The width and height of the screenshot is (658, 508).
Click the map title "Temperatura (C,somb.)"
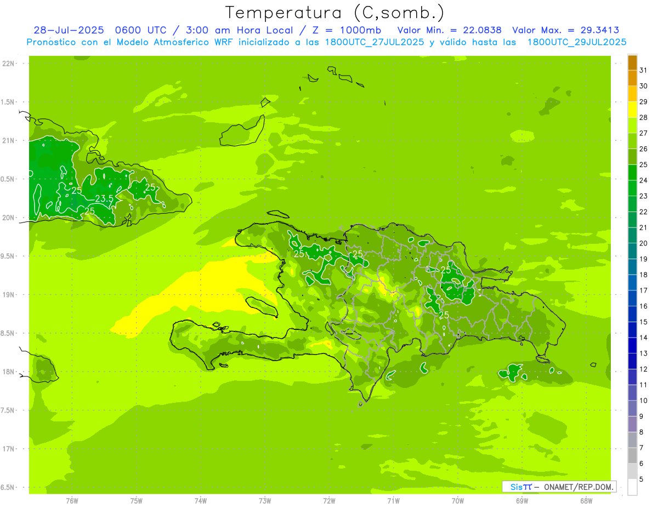[334, 13]
